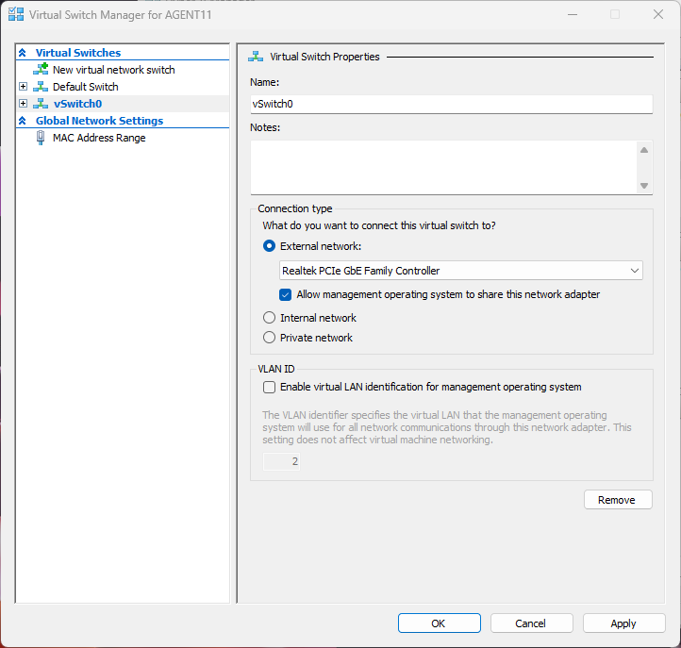Viewport: 681px width, 648px height.
Task: Click the Apply button
Action: click(623, 623)
